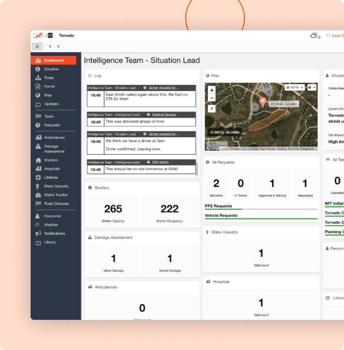344x350 pixels.
Task: Click the Damage Assessment warning icon
Action: [38, 146]
